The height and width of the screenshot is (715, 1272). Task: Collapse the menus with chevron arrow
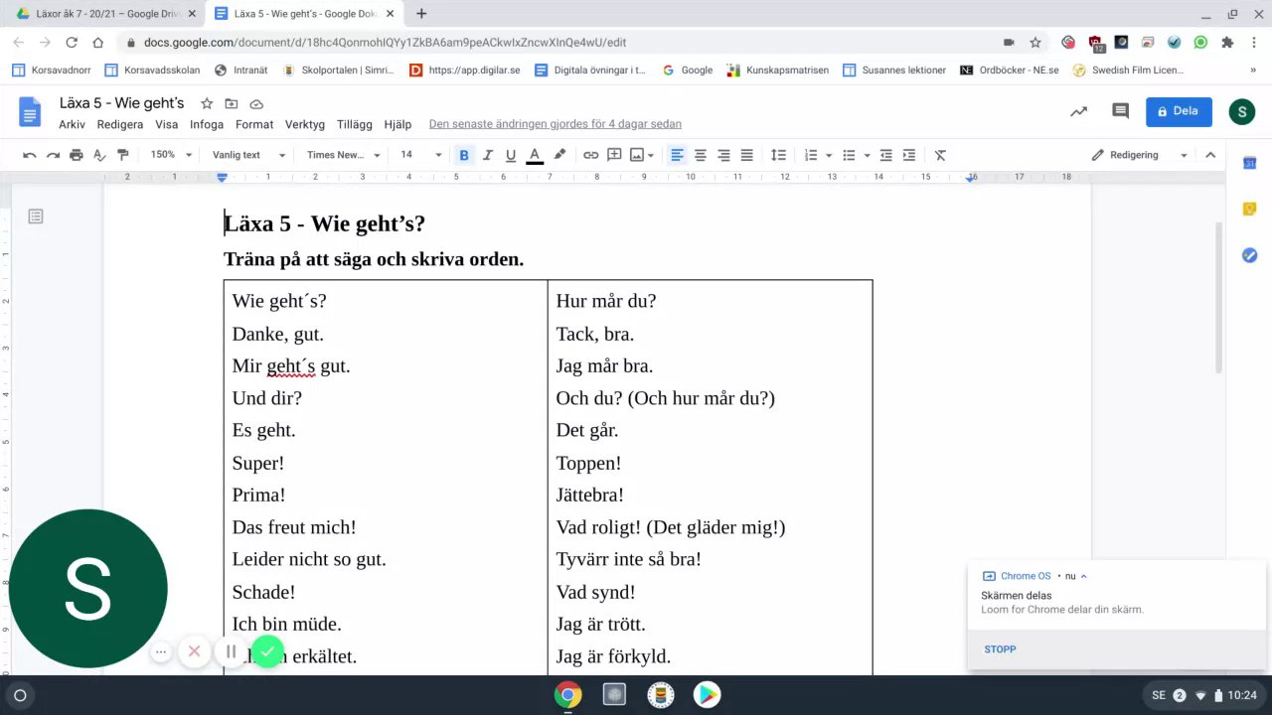tap(1210, 155)
